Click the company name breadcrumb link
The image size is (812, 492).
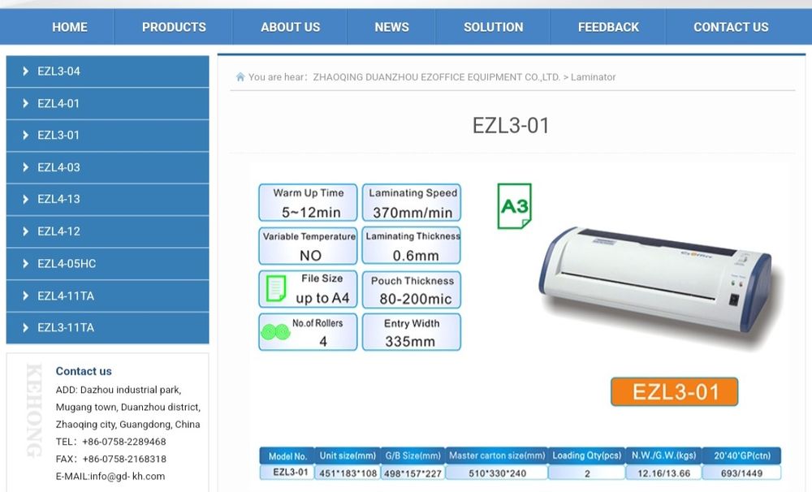tap(436, 77)
